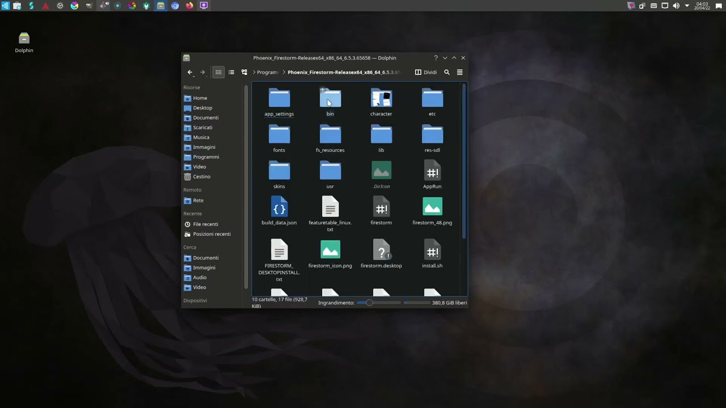Select the .DirIcon image file
This screenshot has height=408, width=726.
(381, 175)
